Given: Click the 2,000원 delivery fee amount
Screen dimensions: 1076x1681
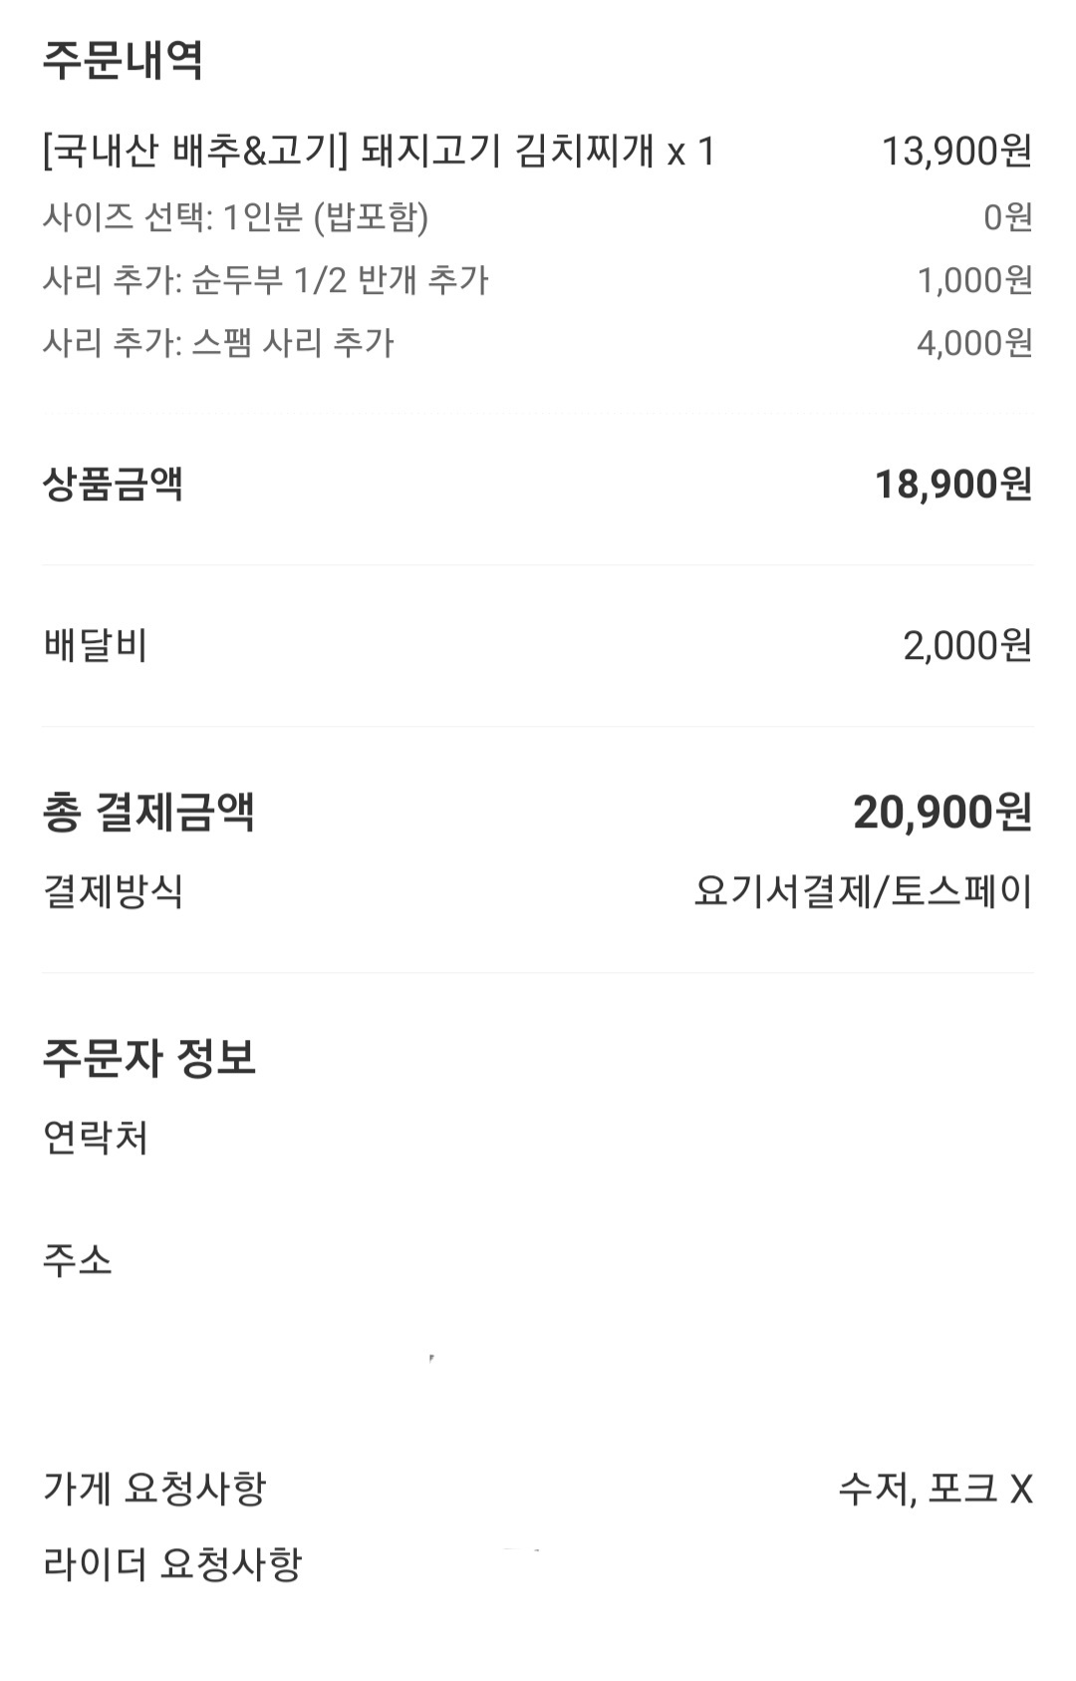Looking at the screenshot, I should 966,646.
